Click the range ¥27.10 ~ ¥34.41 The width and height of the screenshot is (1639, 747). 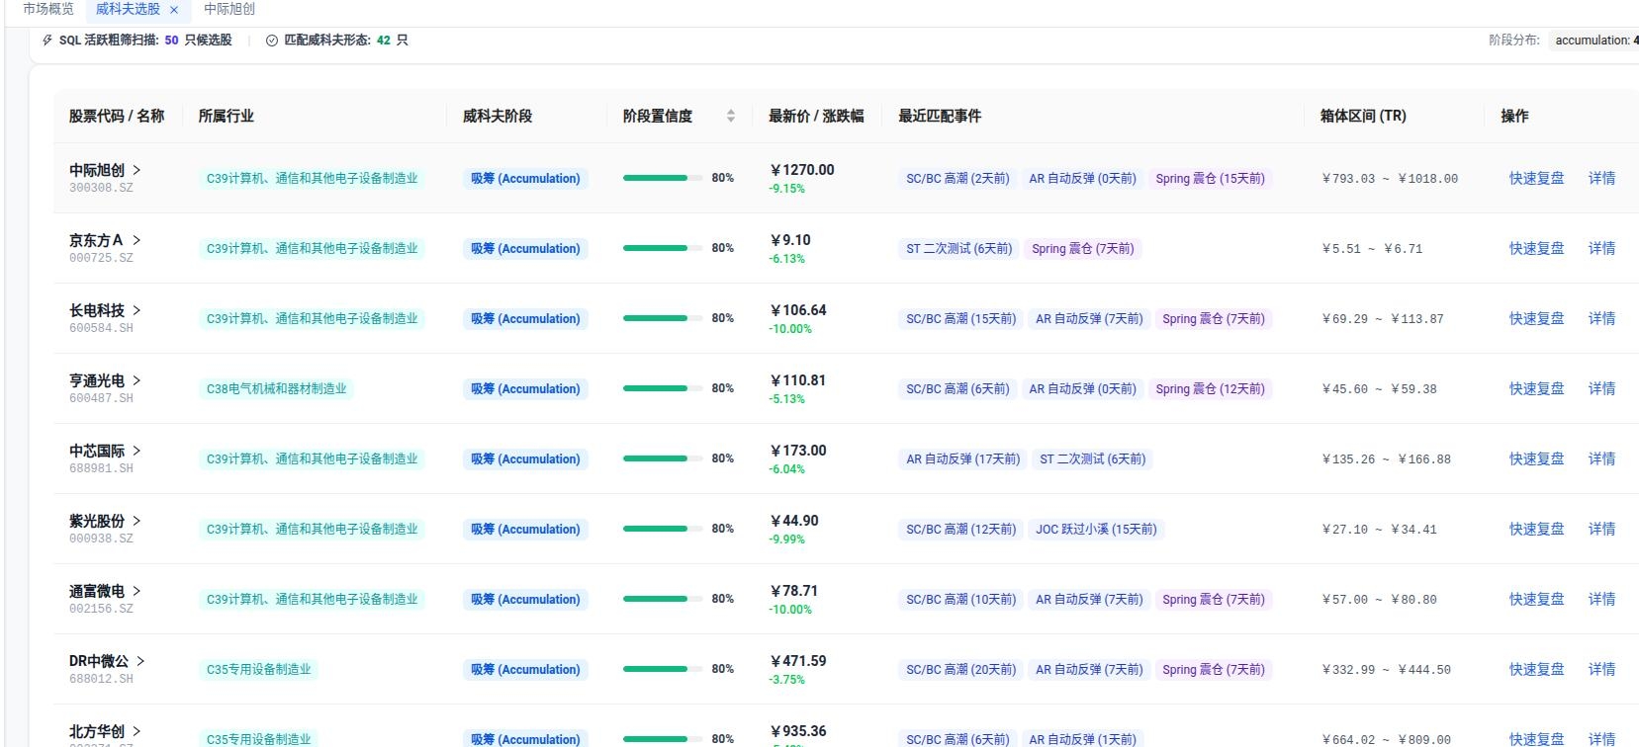pos(1380,530)
